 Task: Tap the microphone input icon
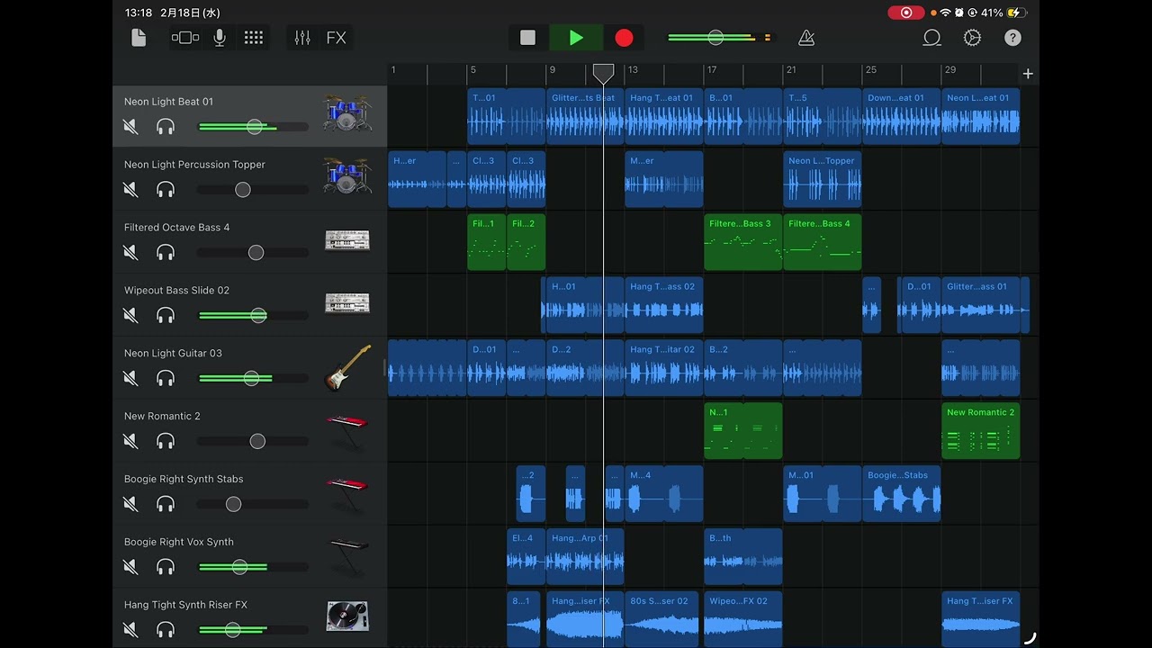[x=219, y=38]
